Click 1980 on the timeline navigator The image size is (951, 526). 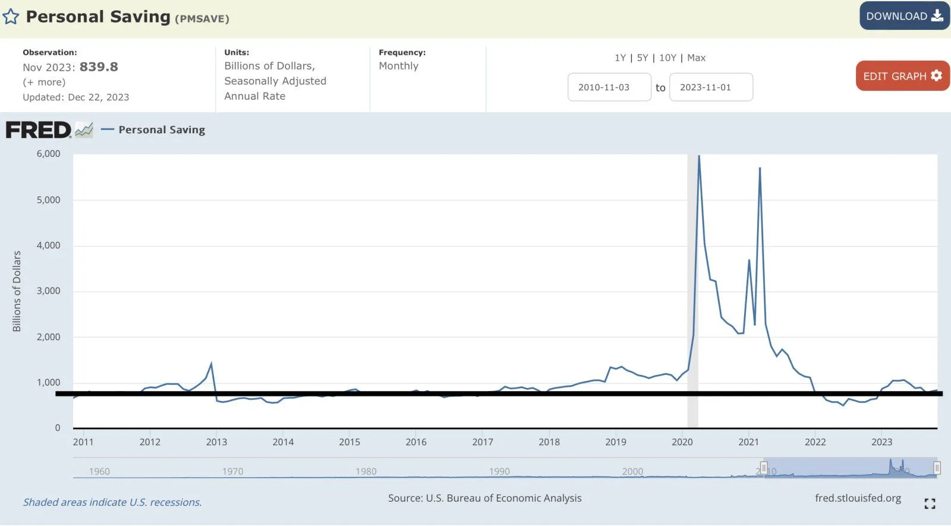coord(366,471)
